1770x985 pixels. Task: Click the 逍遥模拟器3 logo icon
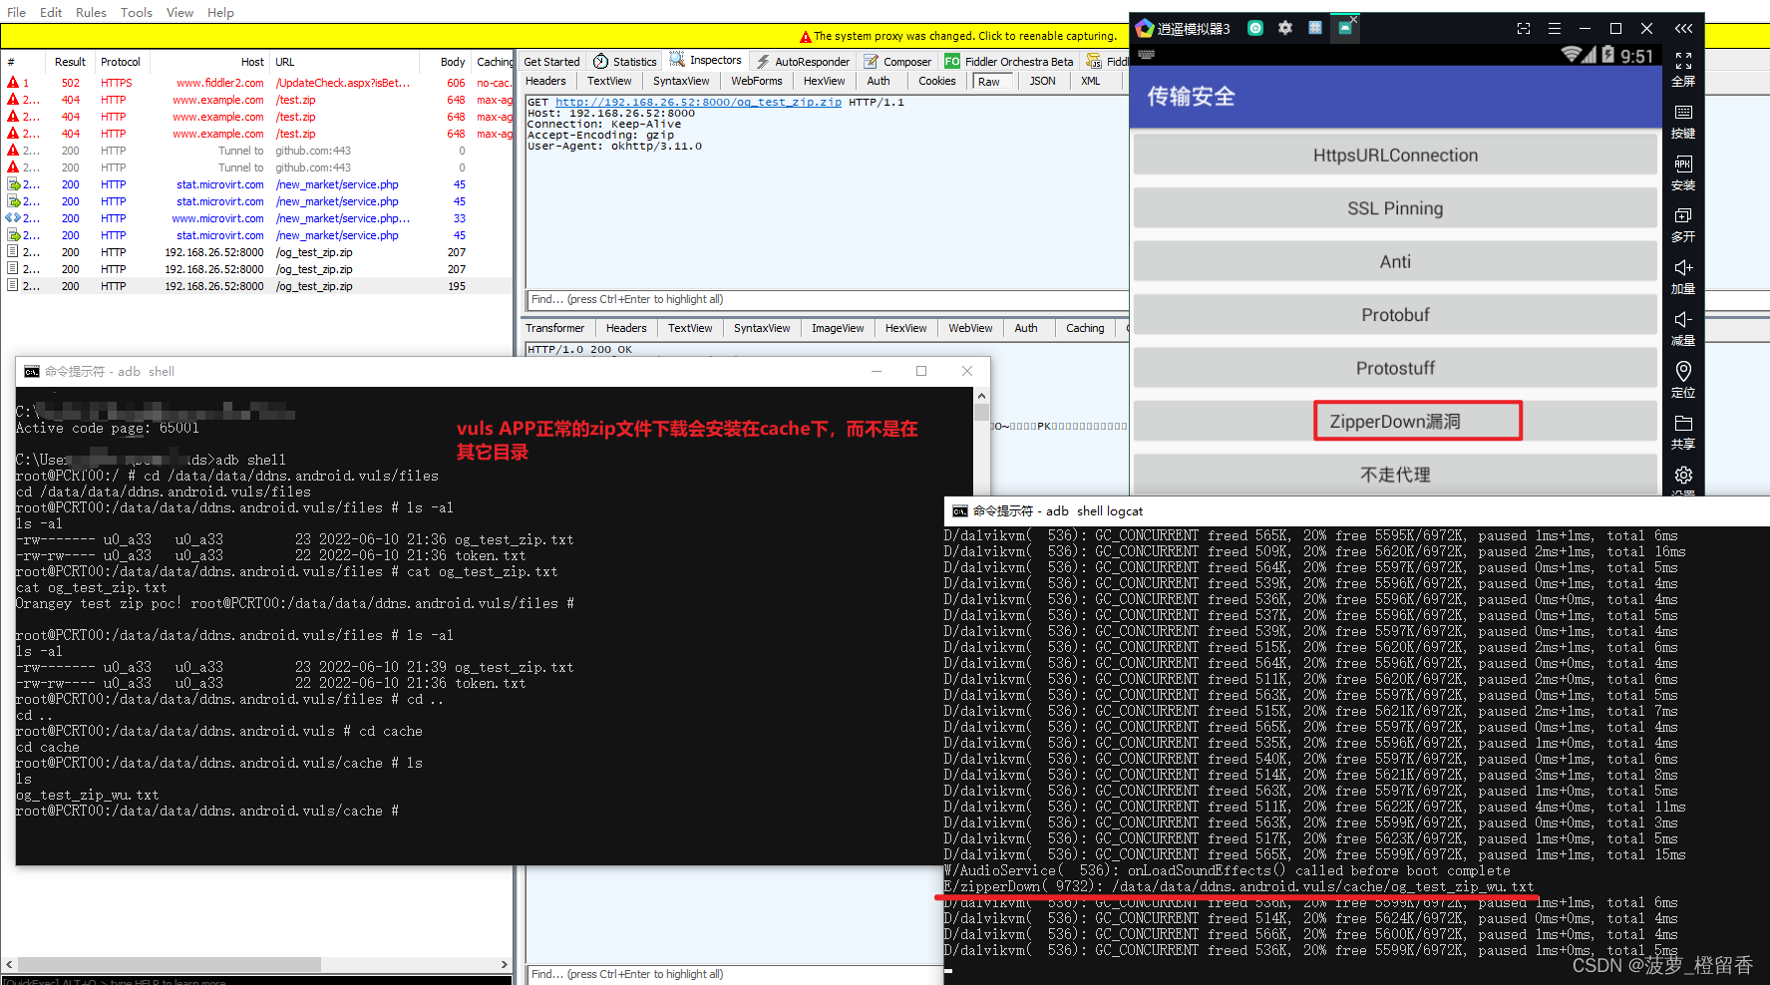(1145, 28)
